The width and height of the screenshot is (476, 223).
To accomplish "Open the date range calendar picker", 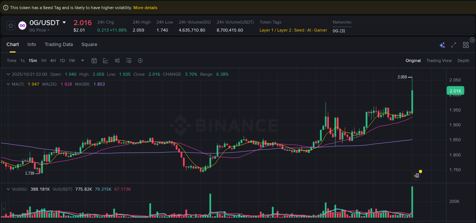I will (x=94, y=60).
